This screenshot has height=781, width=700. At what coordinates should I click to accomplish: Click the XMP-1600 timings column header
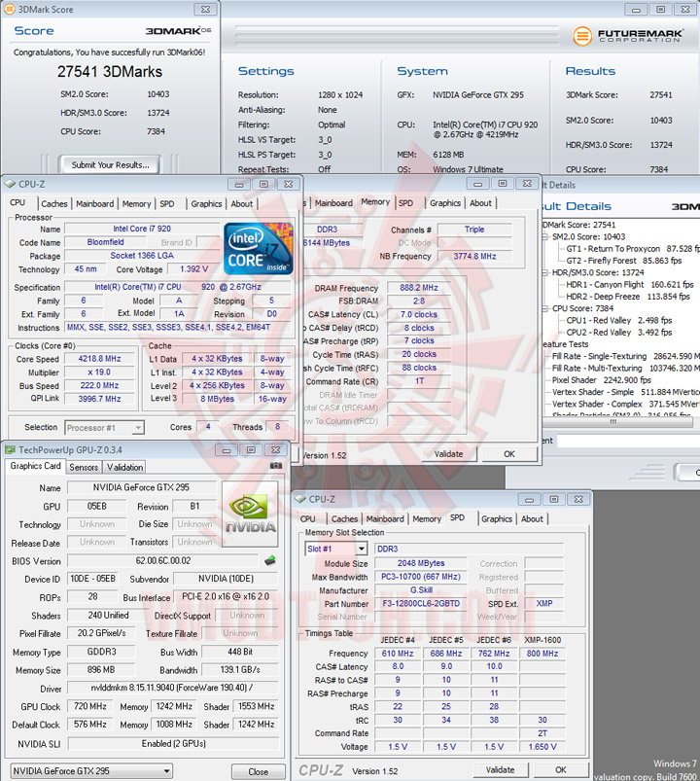(x=542, y=640)
